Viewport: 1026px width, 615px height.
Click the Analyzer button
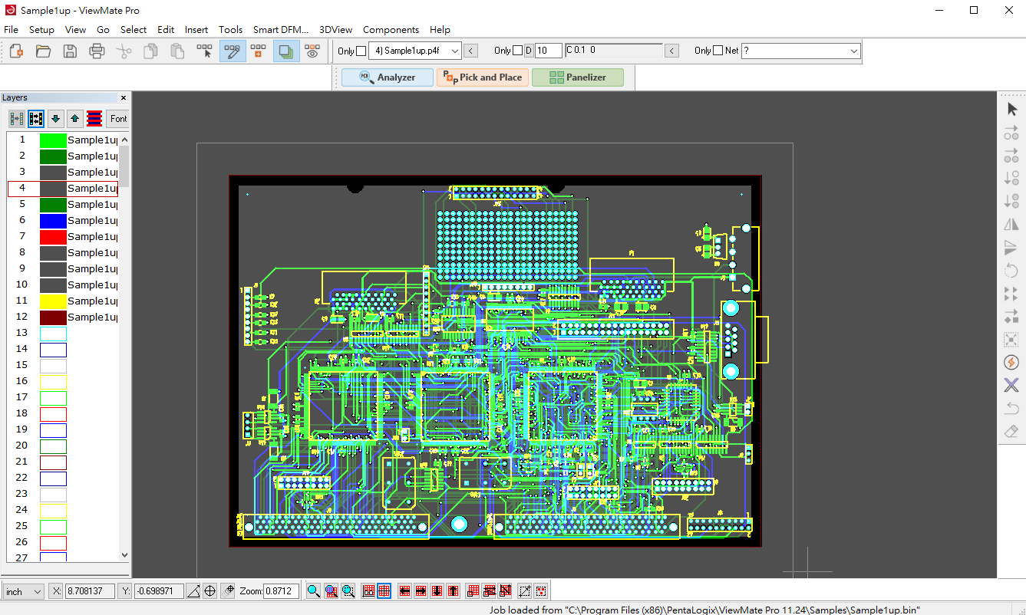pyautogui.click(x=388, y=77)
